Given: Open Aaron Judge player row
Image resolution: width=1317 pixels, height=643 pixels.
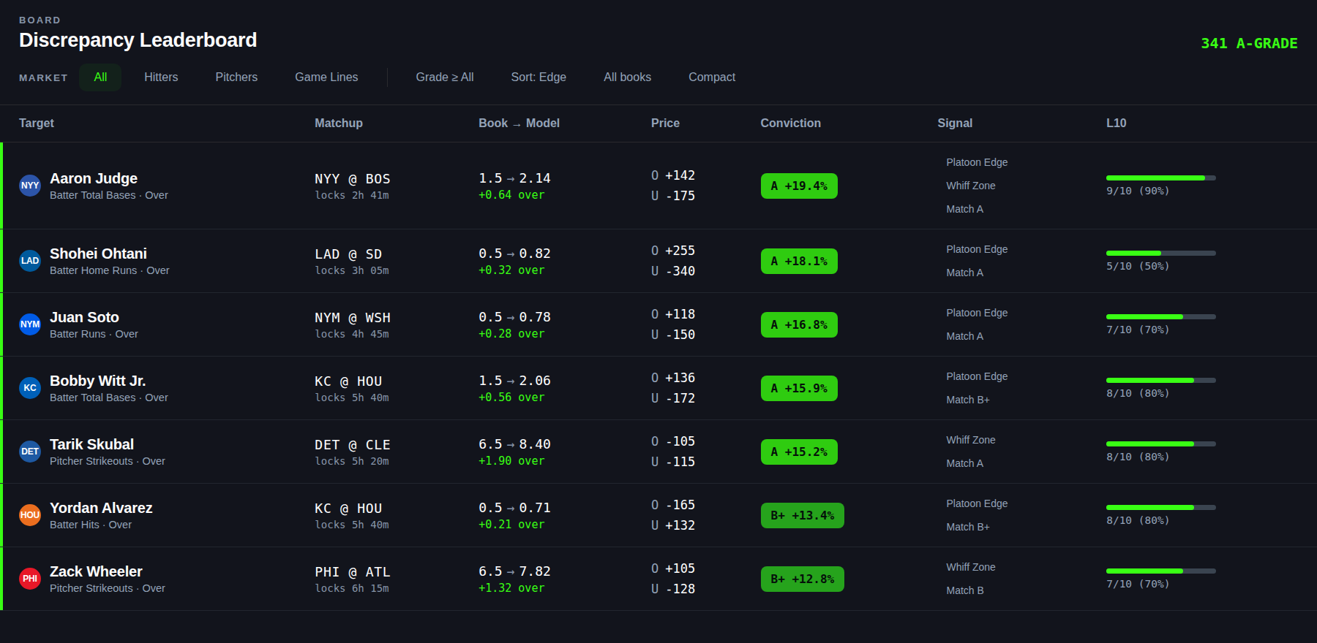Looking at the screenshot, I should coord(658,186).
